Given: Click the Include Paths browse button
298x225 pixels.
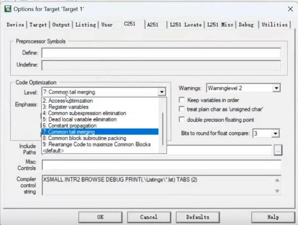Looking at the screenshot, I should coord(278,150).
